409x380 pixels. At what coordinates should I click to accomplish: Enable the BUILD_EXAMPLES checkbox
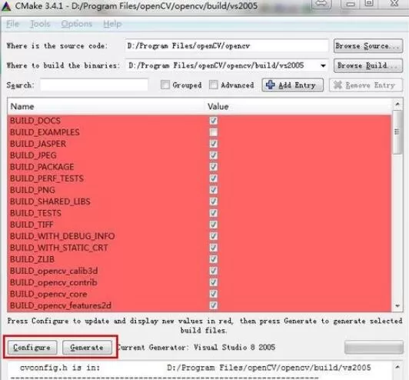pos(214,132)
